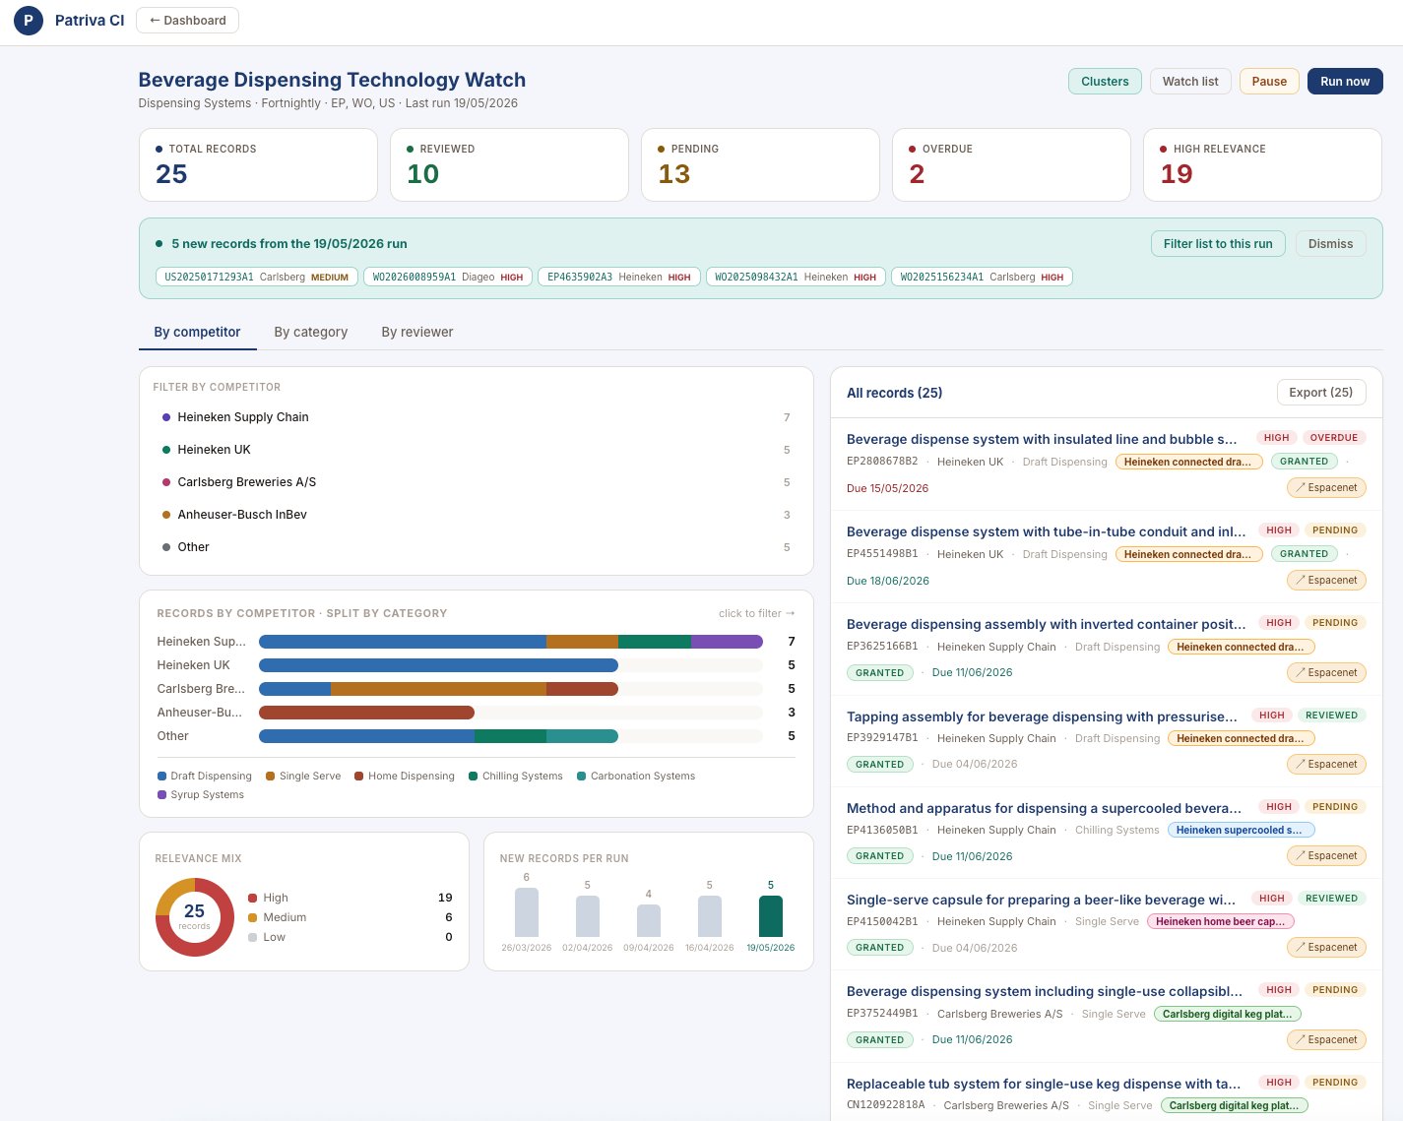Click the Chilling Systems legend swatch
The height and width of the screenshot is (1121, 1403).
[x=474, y=777]
